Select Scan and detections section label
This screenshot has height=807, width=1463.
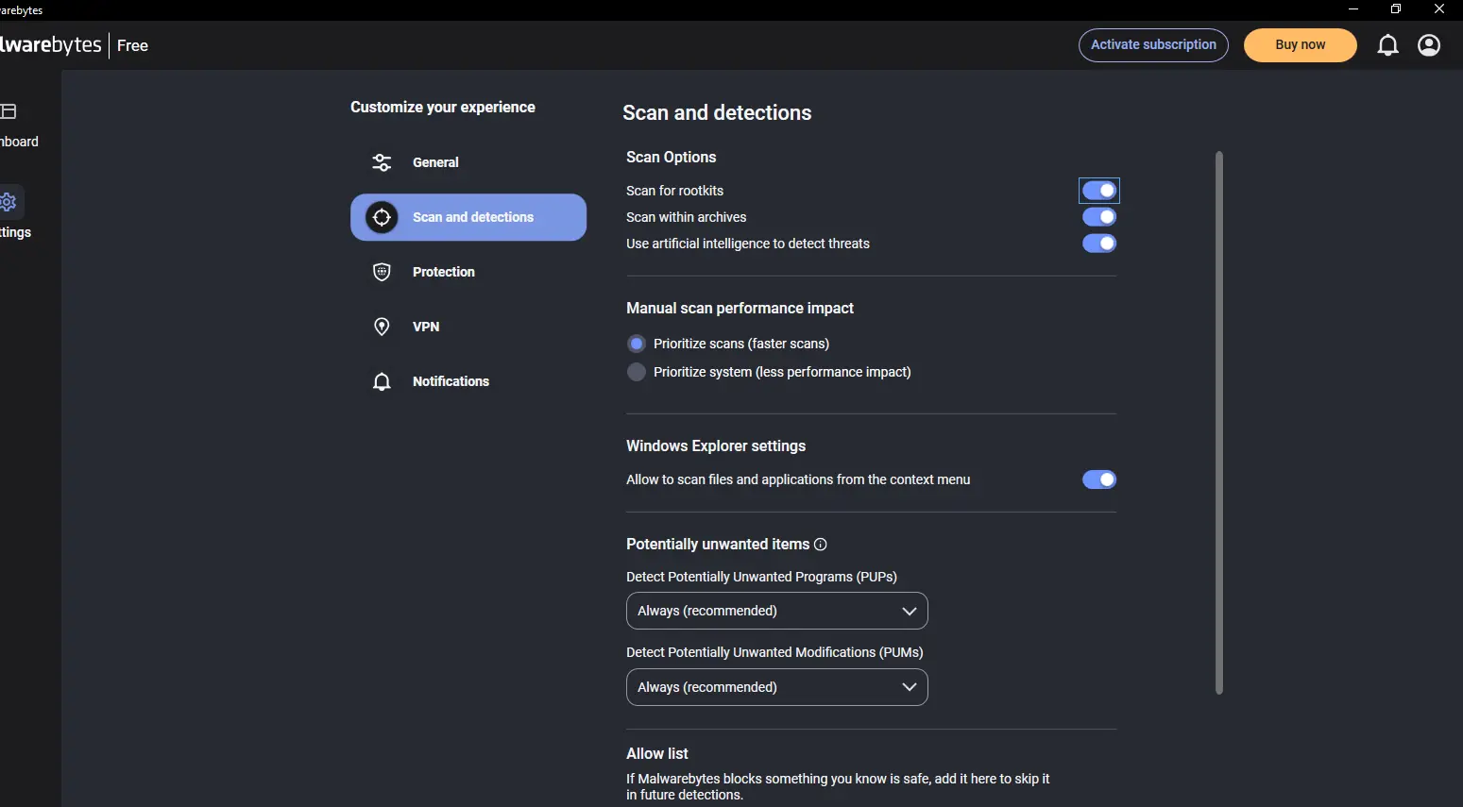[473, 217]
